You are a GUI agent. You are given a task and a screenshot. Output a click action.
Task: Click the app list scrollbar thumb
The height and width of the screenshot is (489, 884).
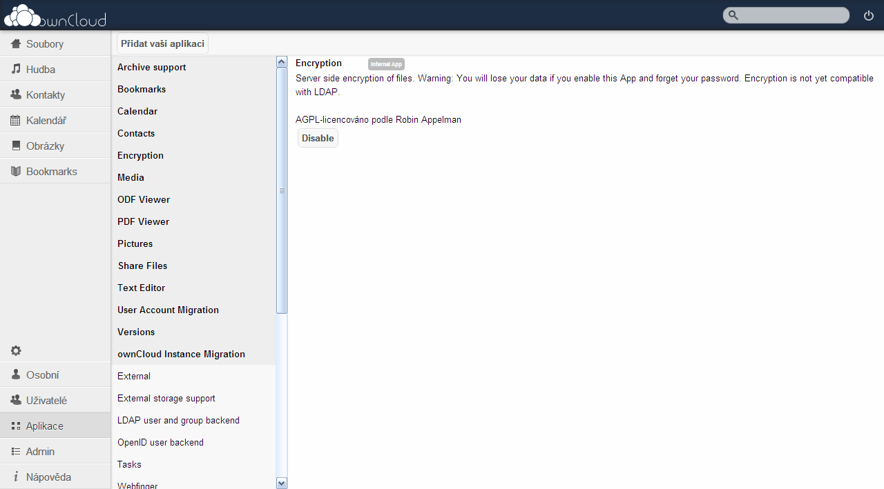point(282,191)
